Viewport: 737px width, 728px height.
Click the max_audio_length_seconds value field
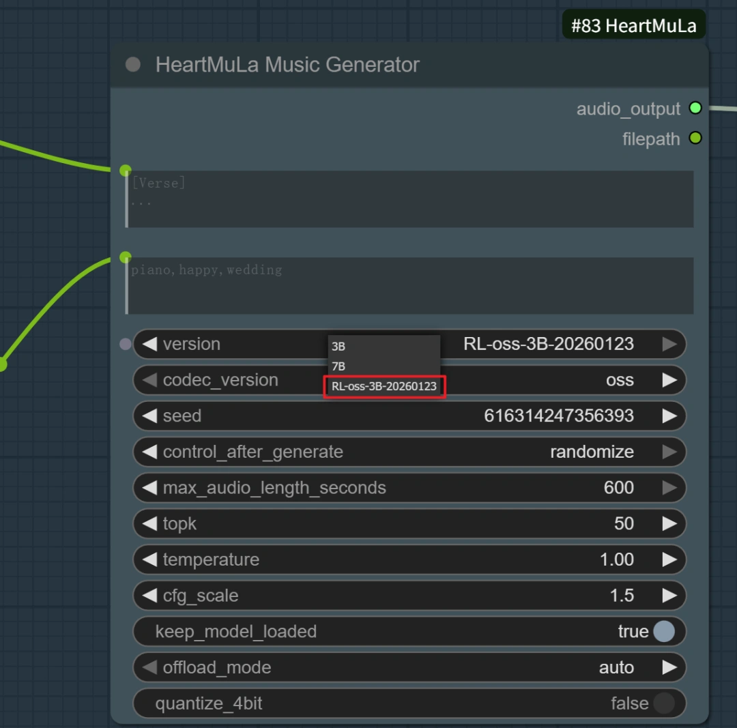tap(409, 488)
